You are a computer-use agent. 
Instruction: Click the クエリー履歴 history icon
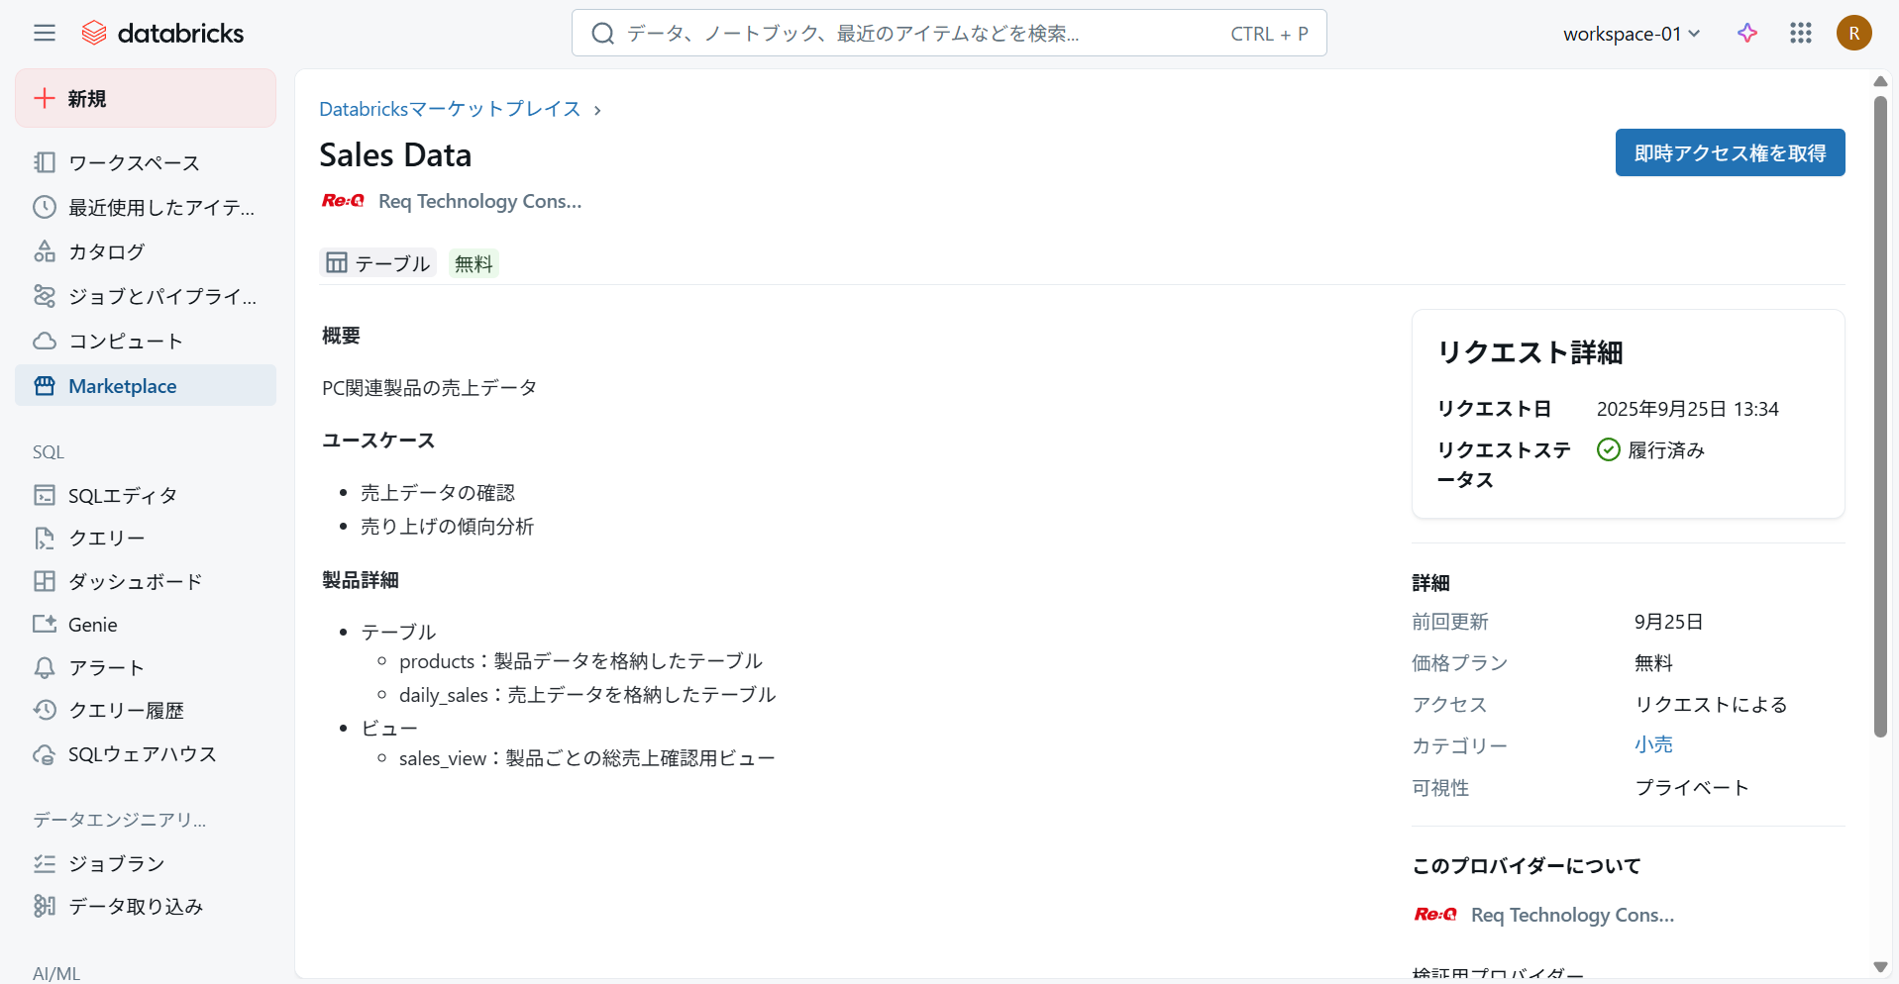click(45, 710)
